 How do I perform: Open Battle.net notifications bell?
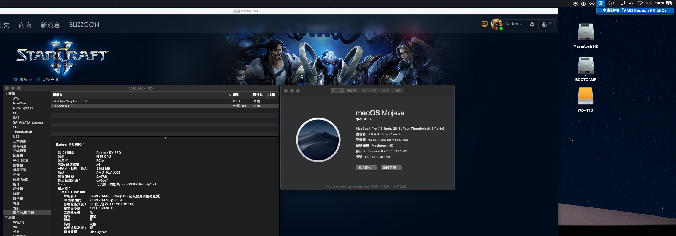[532, 24]
